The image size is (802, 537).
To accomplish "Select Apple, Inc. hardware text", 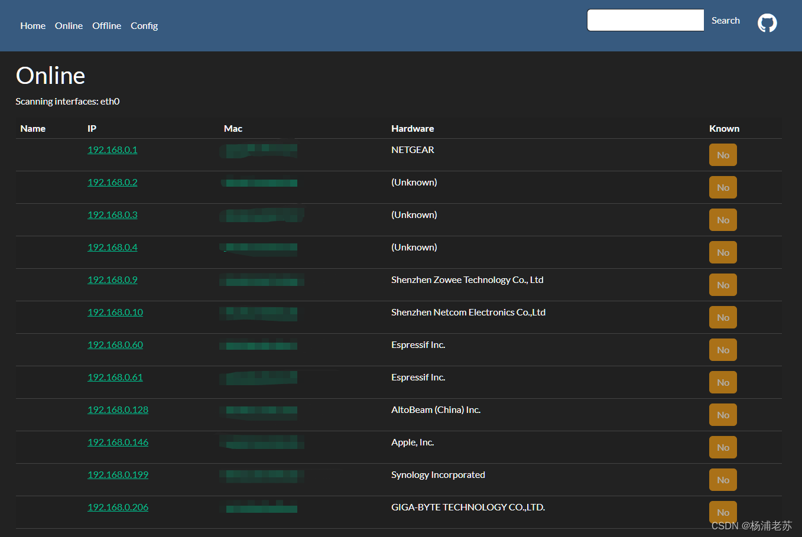I will (x=413, y=442).
